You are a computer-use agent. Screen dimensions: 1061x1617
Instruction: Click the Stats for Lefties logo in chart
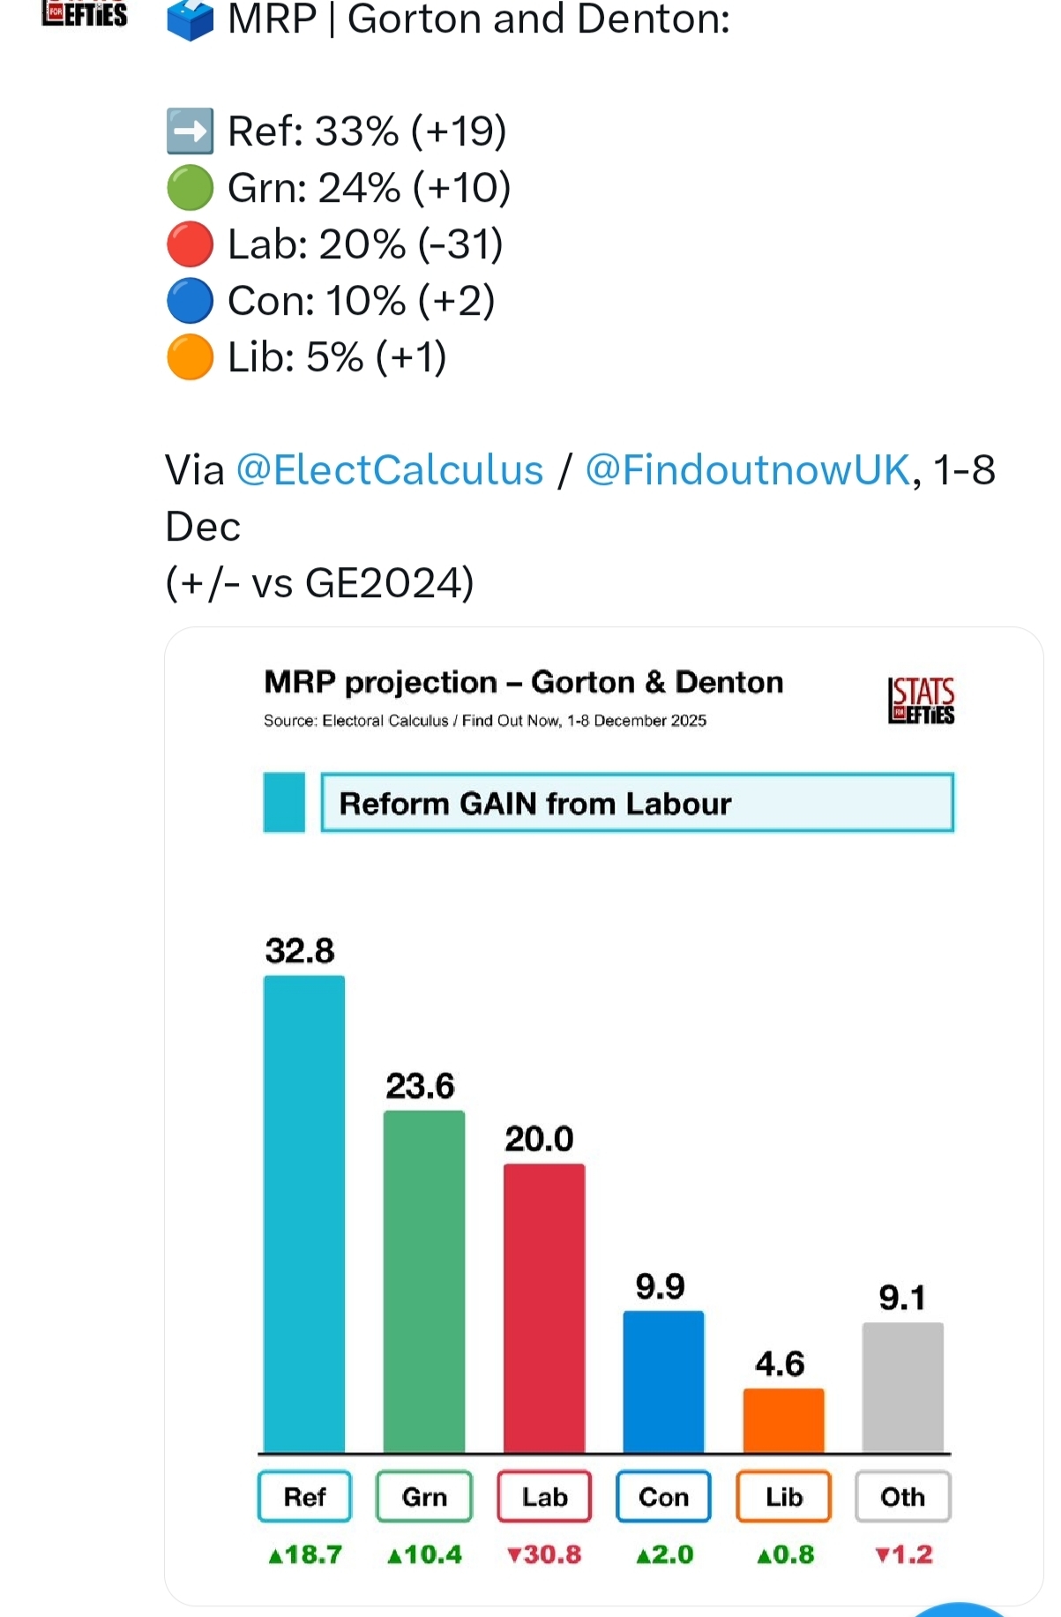(921, 700)
